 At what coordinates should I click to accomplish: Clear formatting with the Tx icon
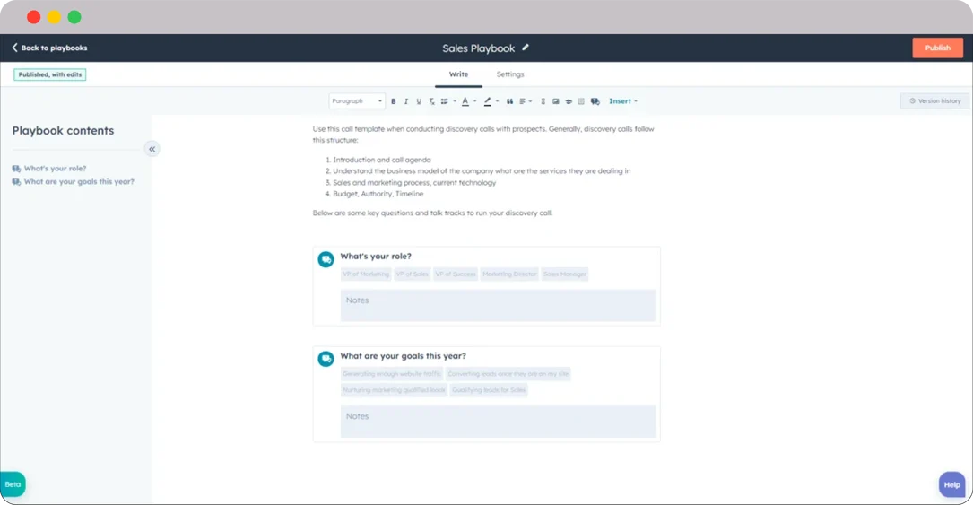[432, 101]
